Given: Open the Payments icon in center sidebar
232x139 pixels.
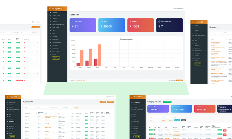Looking at the screenshot, I should coord(50,36).
